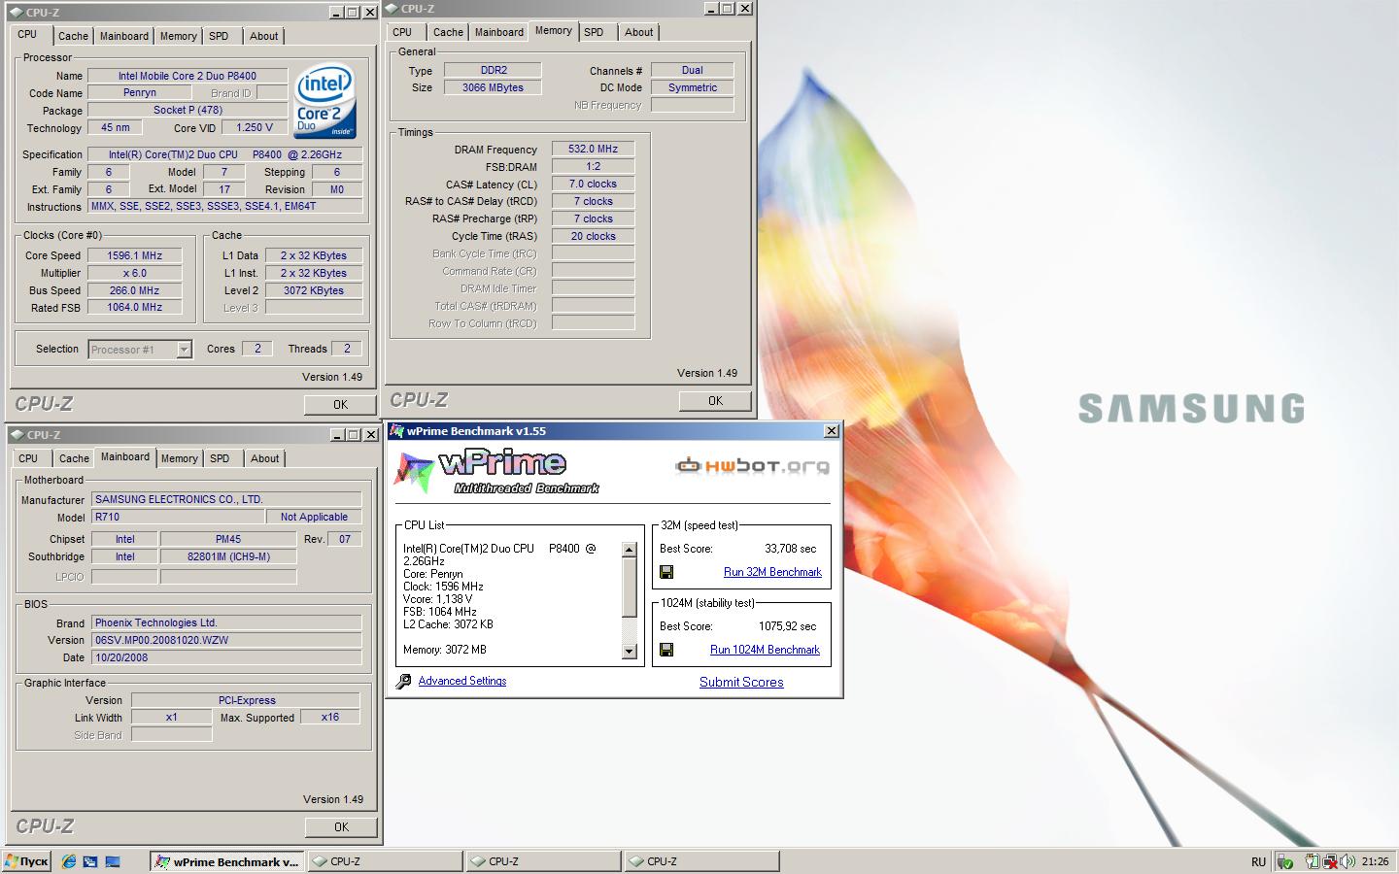Open Advanced Settings in wPrime
This screenshot has width=1399, height=874.
point(461,681)
